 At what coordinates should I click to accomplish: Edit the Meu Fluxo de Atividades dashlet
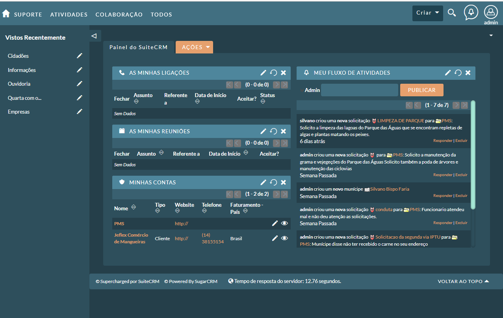coord(448,73)
